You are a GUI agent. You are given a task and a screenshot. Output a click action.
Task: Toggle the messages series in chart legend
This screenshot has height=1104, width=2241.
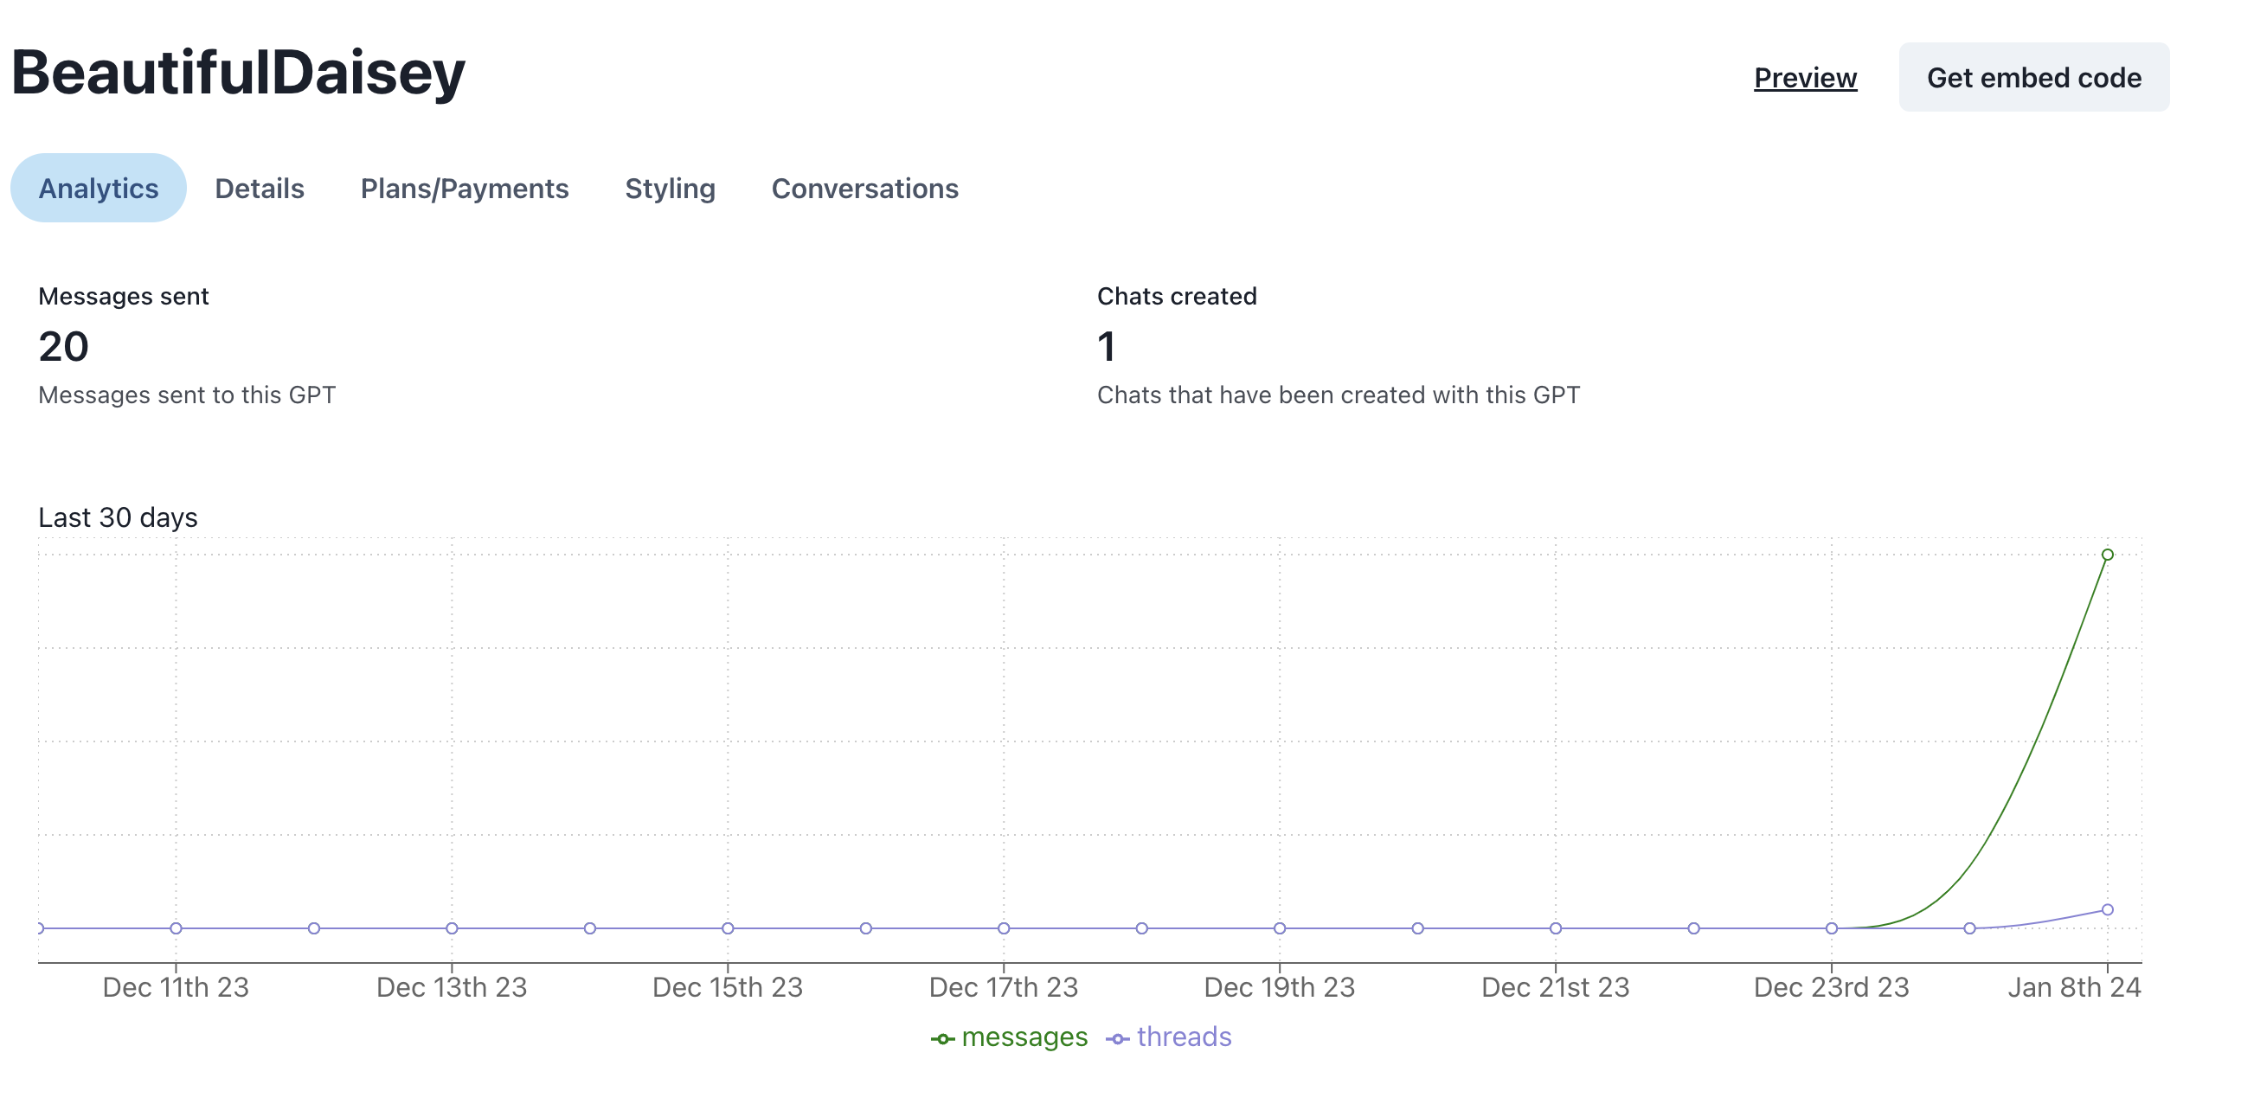[x=1009, y=1037]
